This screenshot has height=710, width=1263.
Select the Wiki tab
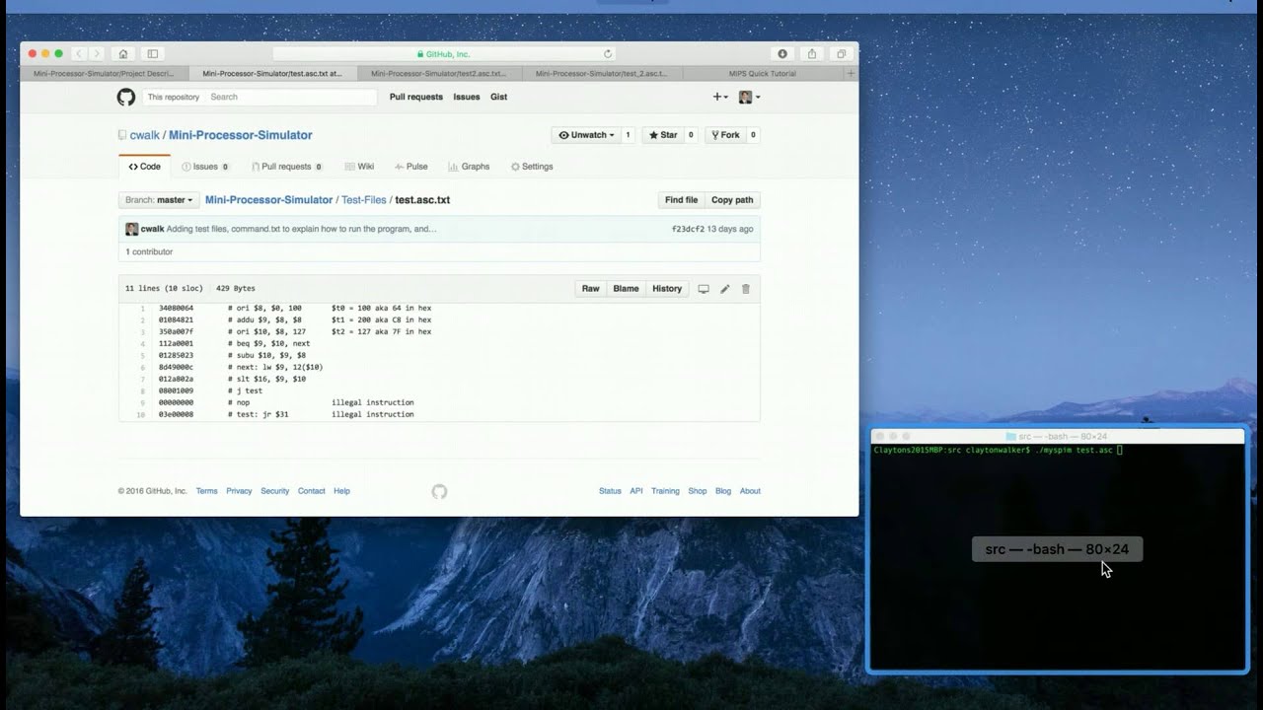(x=359, y=167)
